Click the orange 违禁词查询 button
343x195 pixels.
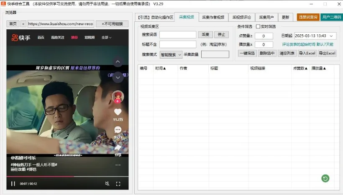point(308,17)
